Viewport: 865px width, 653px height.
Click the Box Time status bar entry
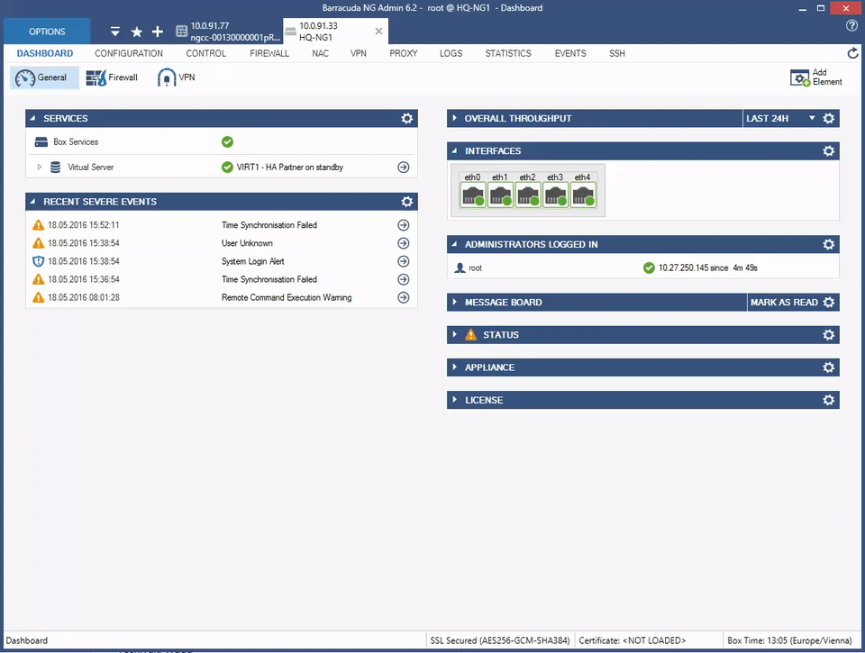789,640
